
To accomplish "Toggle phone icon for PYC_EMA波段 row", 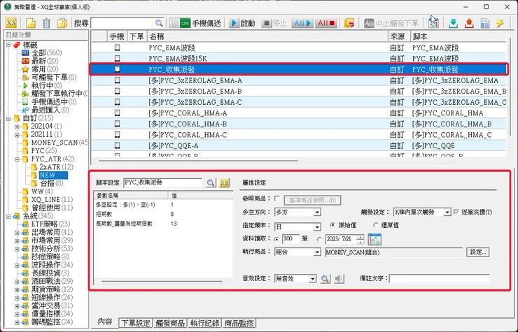I will pos(117,48).
